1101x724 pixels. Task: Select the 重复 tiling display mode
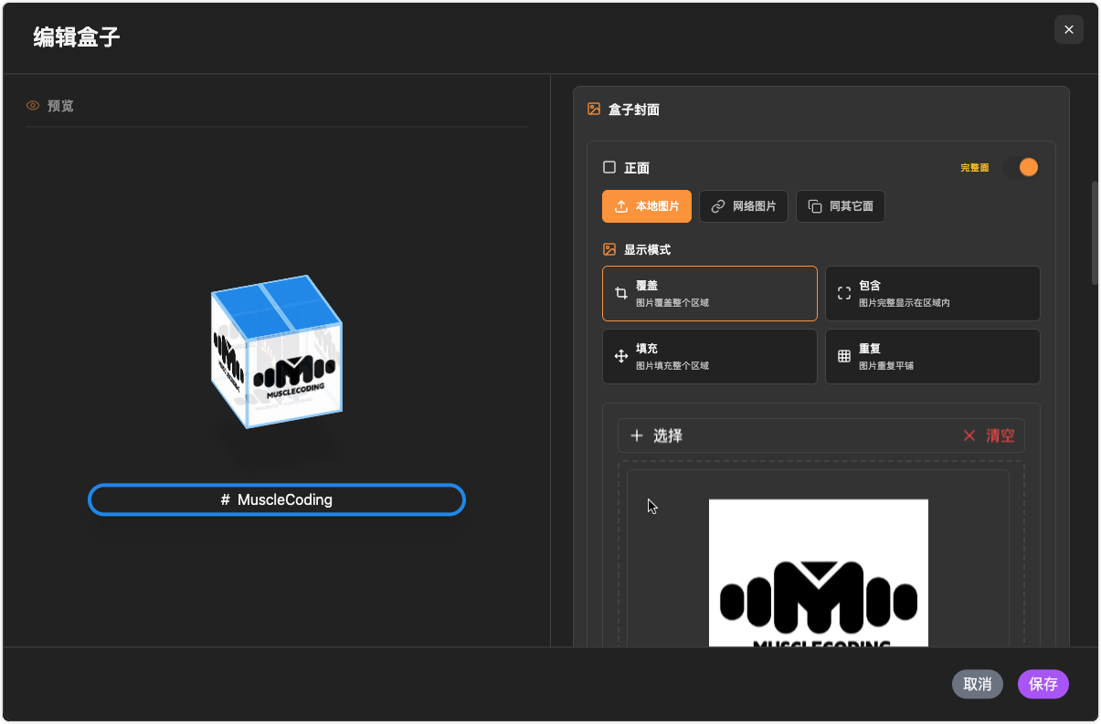coord(933,356)
